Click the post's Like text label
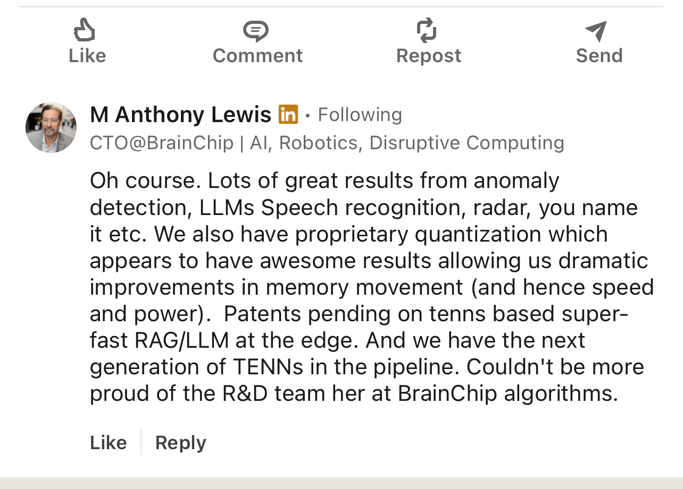 pyautogui.click(x=87, y=56)
